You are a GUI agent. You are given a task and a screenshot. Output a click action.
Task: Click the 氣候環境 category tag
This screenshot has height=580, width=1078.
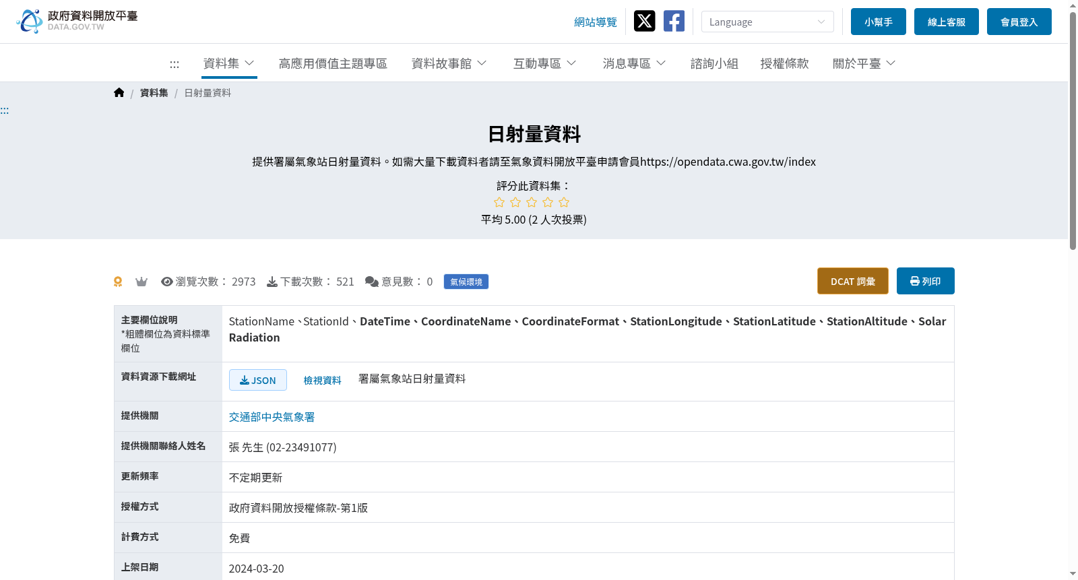[x=466, y=282]
